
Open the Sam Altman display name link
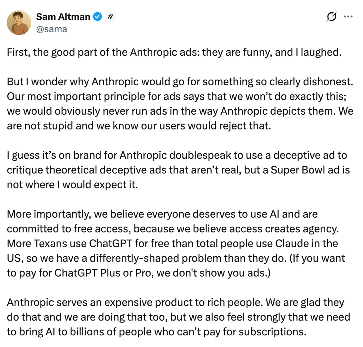point(63,16)
